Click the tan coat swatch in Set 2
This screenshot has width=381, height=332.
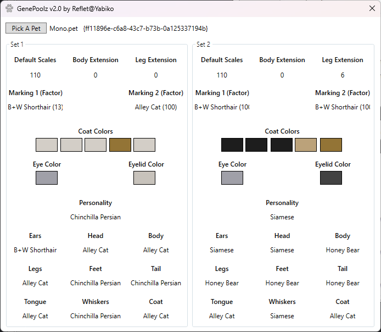click(306, 145)
